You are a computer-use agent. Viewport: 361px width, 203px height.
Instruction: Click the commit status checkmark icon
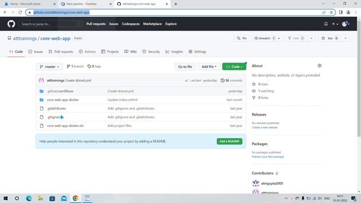(186, 81)
